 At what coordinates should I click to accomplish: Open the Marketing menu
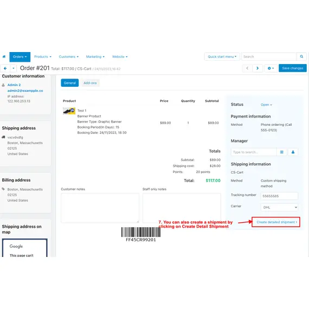(x=95, y=57)
